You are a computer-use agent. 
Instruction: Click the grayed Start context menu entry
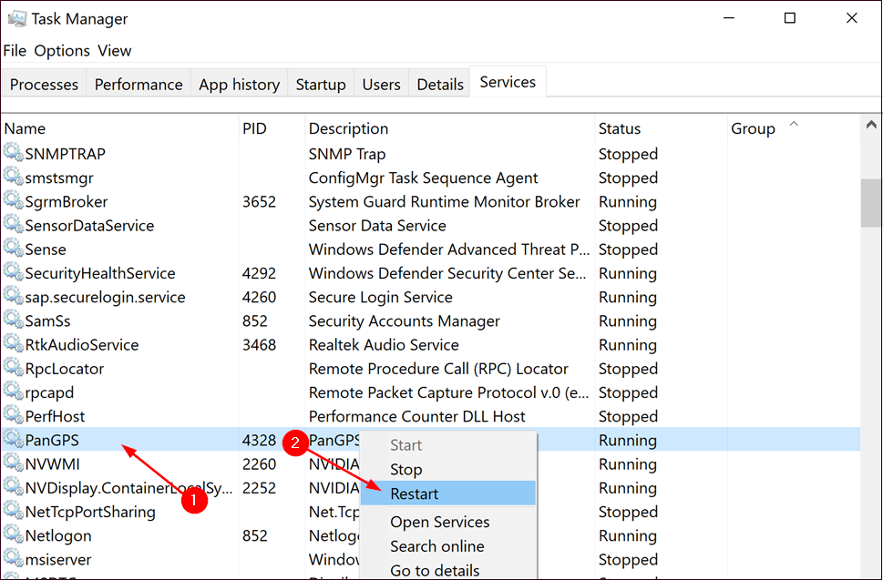coord(448,445)
